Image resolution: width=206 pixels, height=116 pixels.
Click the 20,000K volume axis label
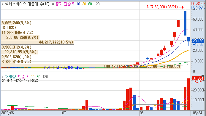(x=199, y=90)
